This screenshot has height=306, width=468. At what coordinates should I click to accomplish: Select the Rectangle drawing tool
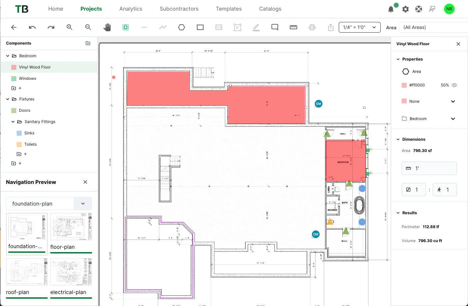[200, 27]
